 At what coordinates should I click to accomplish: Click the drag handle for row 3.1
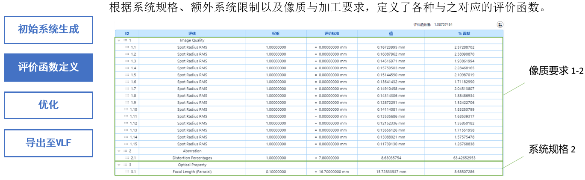tap(127, 171)
